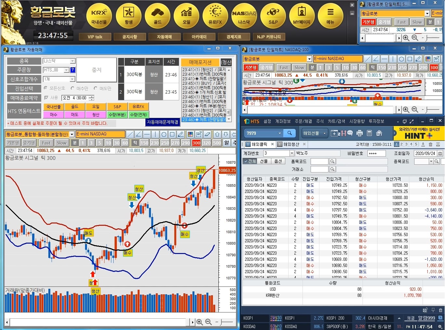The width and height of the screenshot is (445, 330).
Task: Open the MY페이지 round icon
Action: coord(302,16)
